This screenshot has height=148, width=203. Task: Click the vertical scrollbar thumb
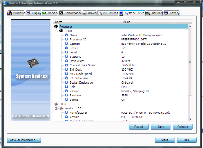(190, 62)
